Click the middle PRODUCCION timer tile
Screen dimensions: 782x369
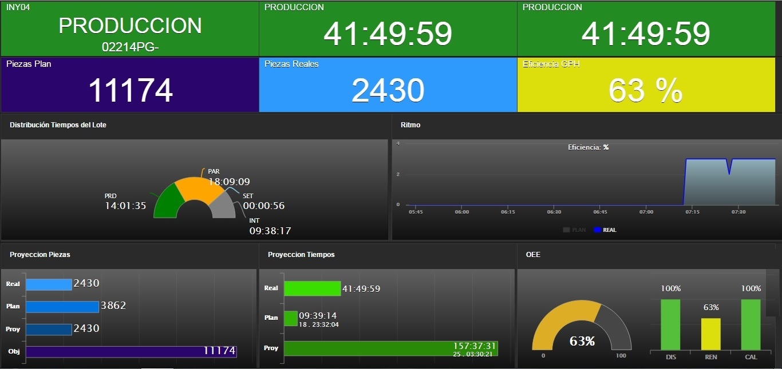[388, 29]
